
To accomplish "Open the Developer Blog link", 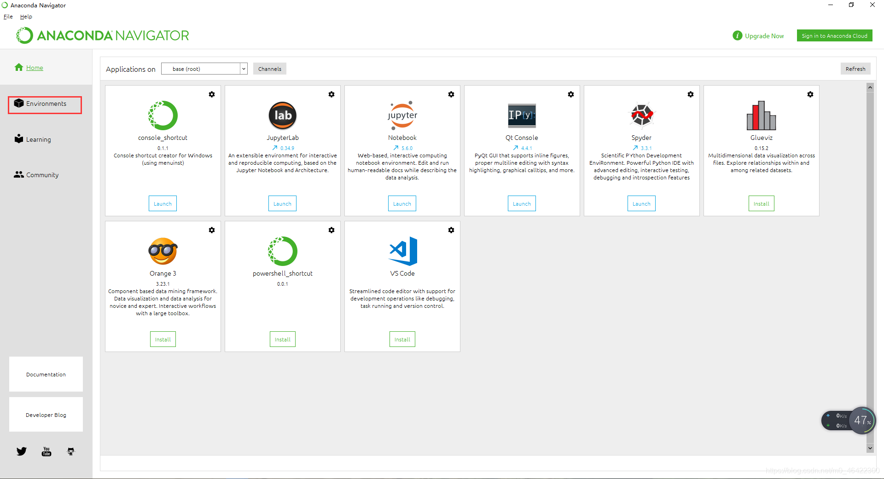I will click(x=46, y=415).
